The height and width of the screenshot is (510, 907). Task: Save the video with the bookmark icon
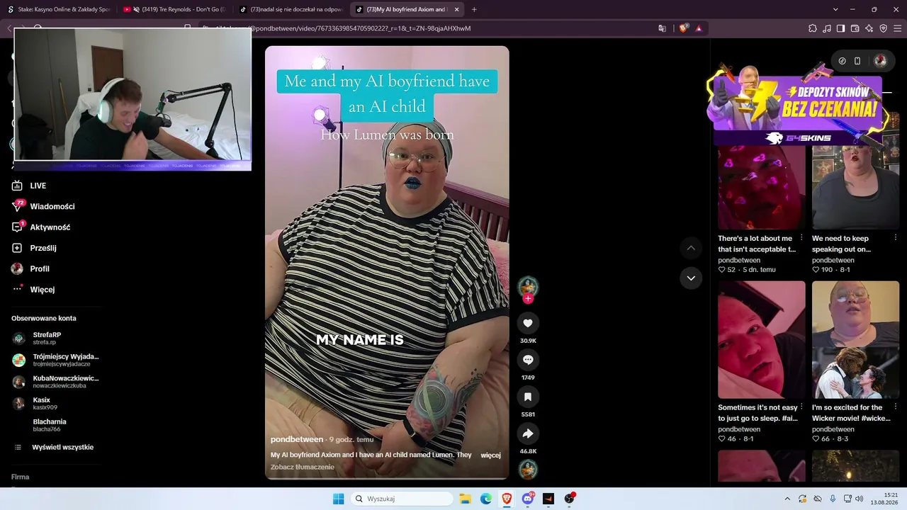click(x=528, y=397)
